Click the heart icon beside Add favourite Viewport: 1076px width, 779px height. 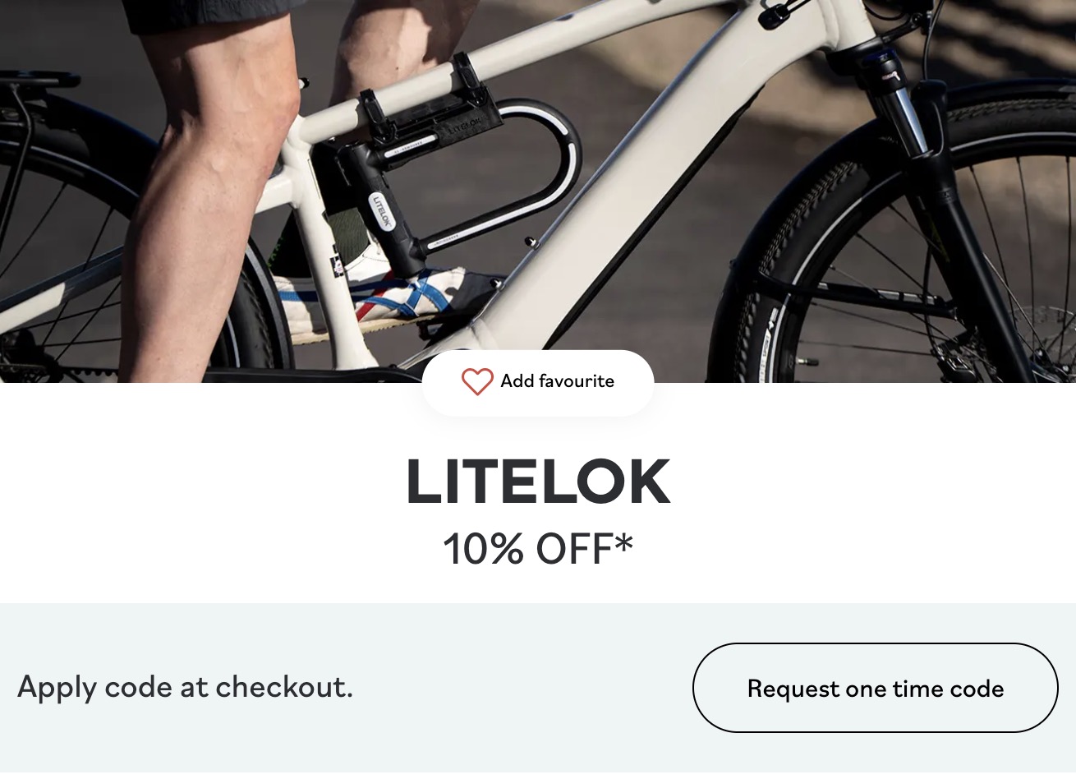[477, 381]
